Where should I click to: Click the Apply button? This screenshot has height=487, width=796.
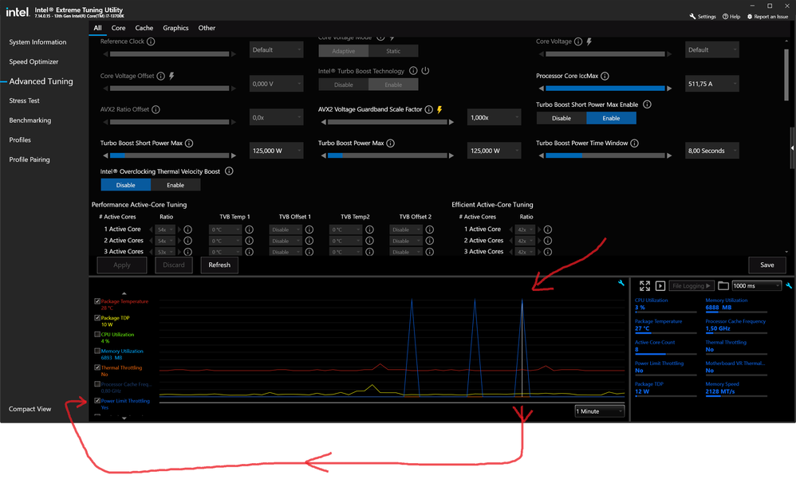pyautogui.click(x=122, y=265)
